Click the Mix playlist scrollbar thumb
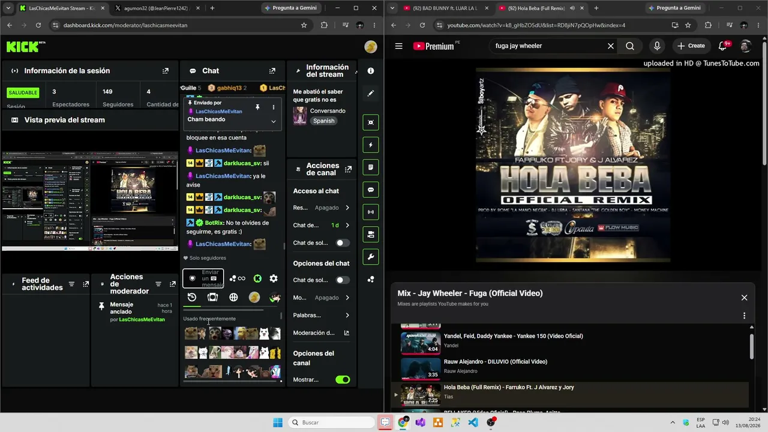This screenshot has height=432, width=768. (752, 347)
